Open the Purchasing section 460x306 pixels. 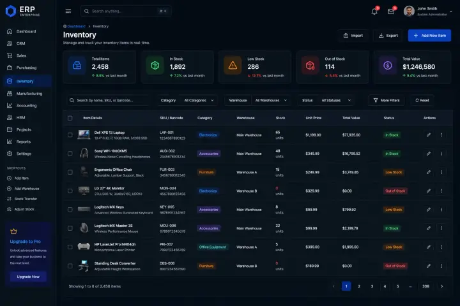[28, 68]
